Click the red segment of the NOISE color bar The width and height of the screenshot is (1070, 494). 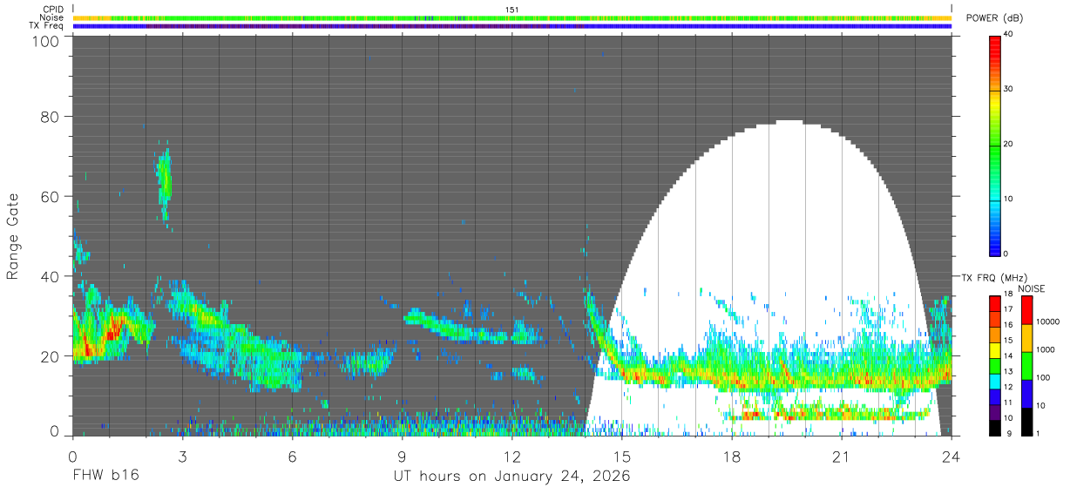(1026, 310)
